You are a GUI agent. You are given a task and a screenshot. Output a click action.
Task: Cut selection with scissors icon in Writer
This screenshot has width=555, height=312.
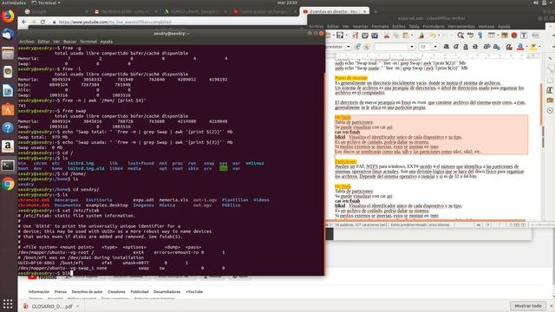387,35
